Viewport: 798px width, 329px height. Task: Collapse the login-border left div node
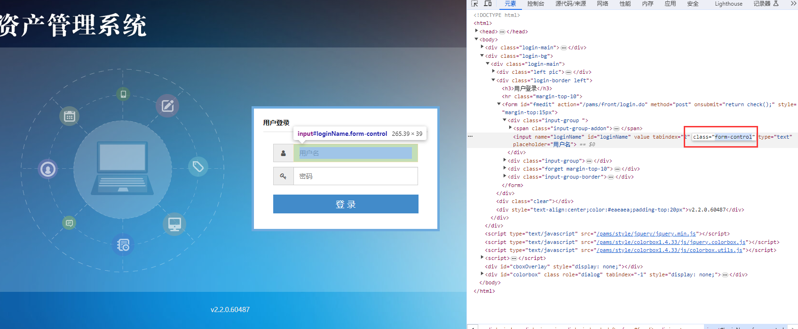(x=493, y=80)
